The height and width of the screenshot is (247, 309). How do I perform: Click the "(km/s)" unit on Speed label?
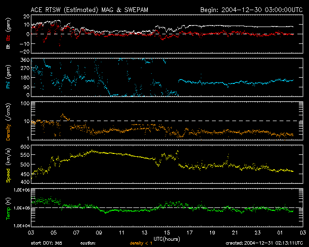[9, 158]
